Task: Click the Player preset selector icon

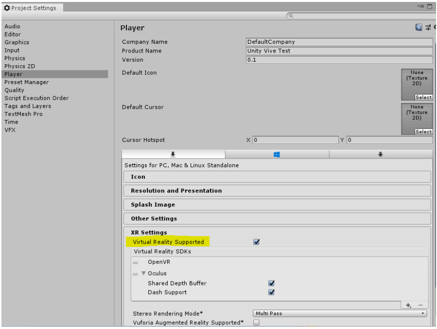Action: (428, 27)
